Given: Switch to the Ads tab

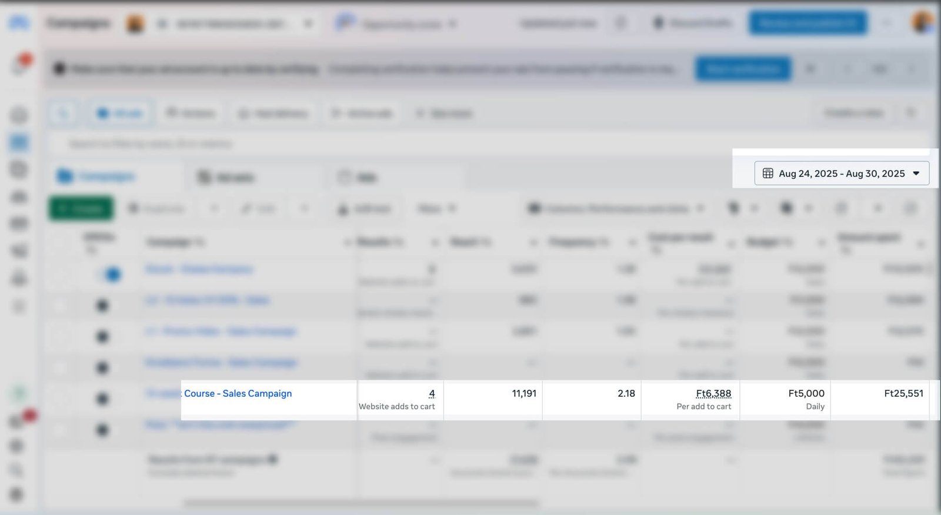Looking at the screenshot, I should click(358, 178).
